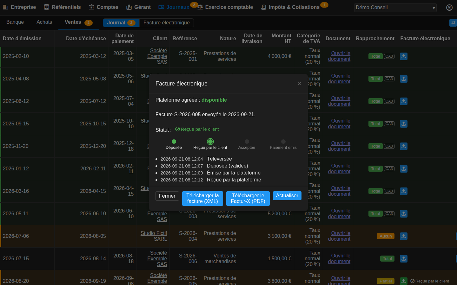This screenshot has height=285, width=457.
Task: Open the Entreprise menu
Action: [x=19, y=7]
